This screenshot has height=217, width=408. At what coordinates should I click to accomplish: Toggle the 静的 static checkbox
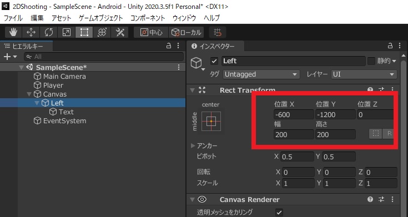tap(371, 61)
